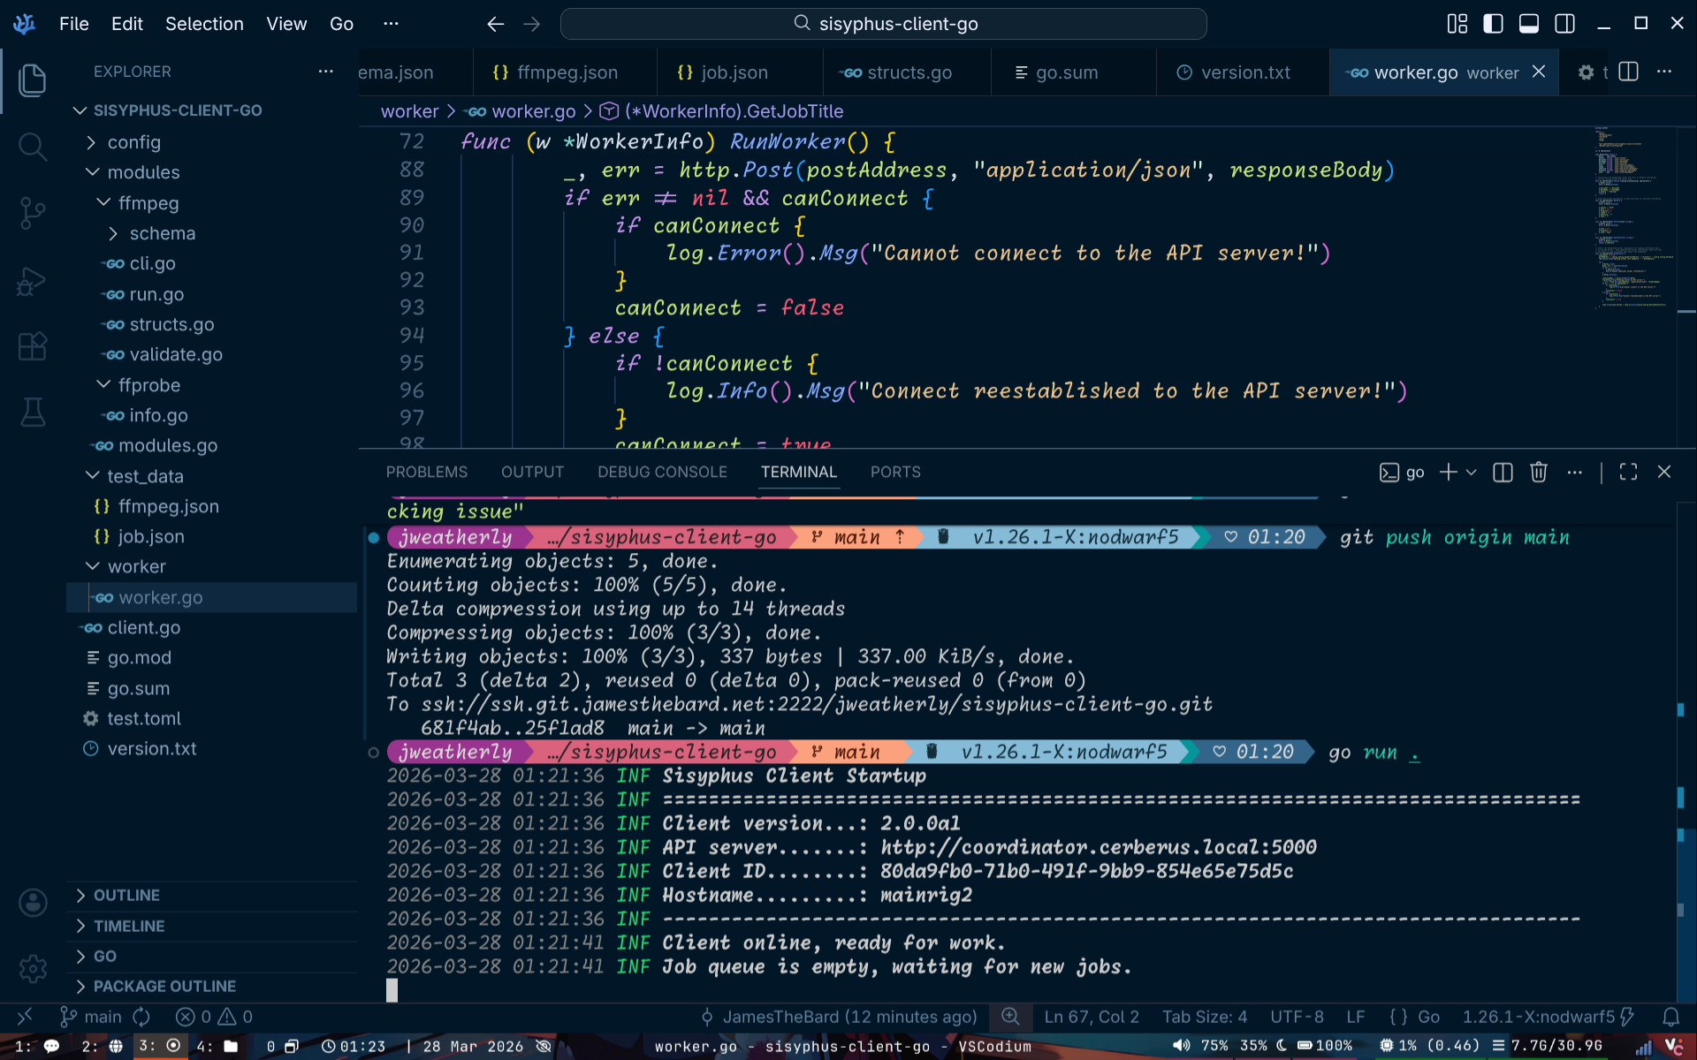Expand the OUTLINE section

[x=126, y=895]
